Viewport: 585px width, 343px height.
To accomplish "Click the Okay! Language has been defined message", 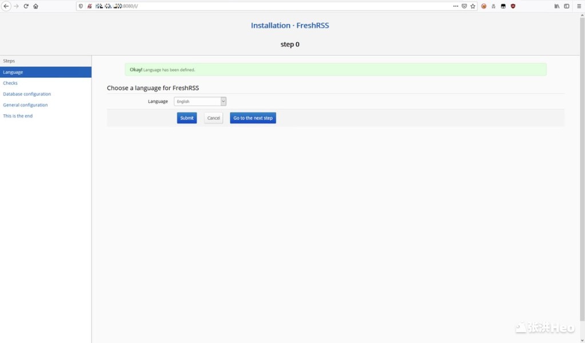I will 336,70.
